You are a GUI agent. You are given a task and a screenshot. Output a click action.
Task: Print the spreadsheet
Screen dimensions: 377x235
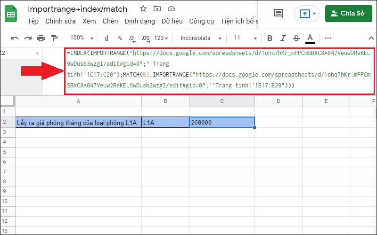[41, 38]
